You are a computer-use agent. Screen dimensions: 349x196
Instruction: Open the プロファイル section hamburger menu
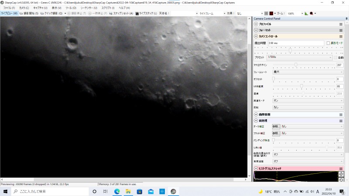[x=341, y=24]
